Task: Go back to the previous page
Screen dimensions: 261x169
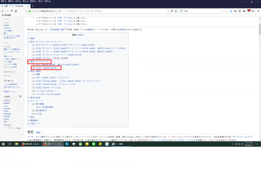Action: [3, 11]
